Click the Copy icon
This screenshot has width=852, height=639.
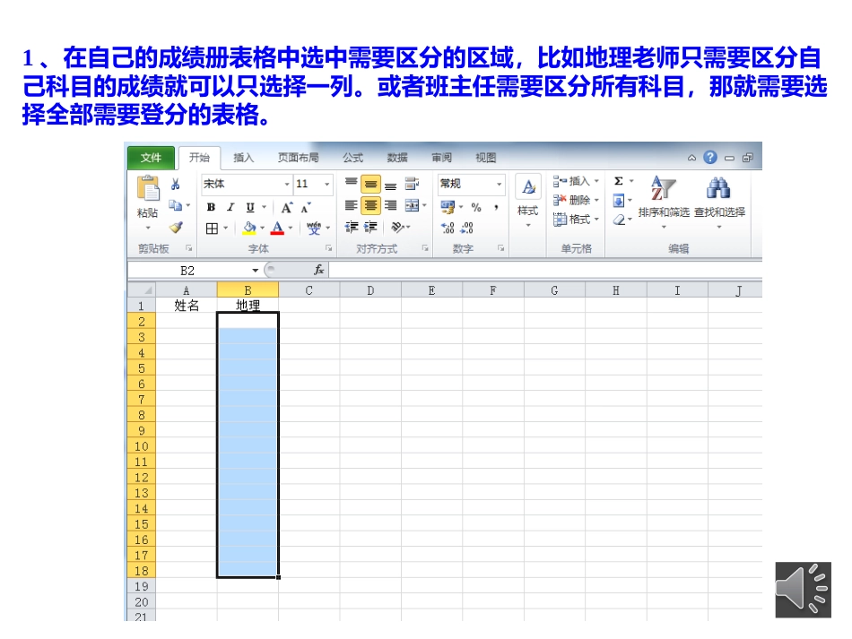click(x=175, y=205)
